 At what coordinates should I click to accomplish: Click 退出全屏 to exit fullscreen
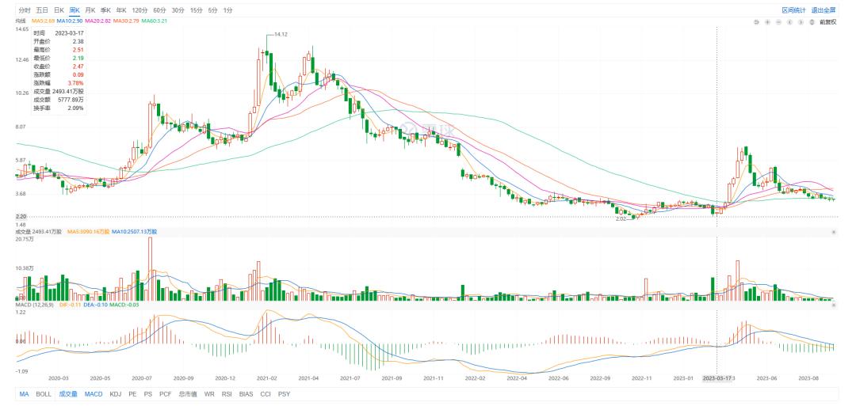[x=824, y=10]
